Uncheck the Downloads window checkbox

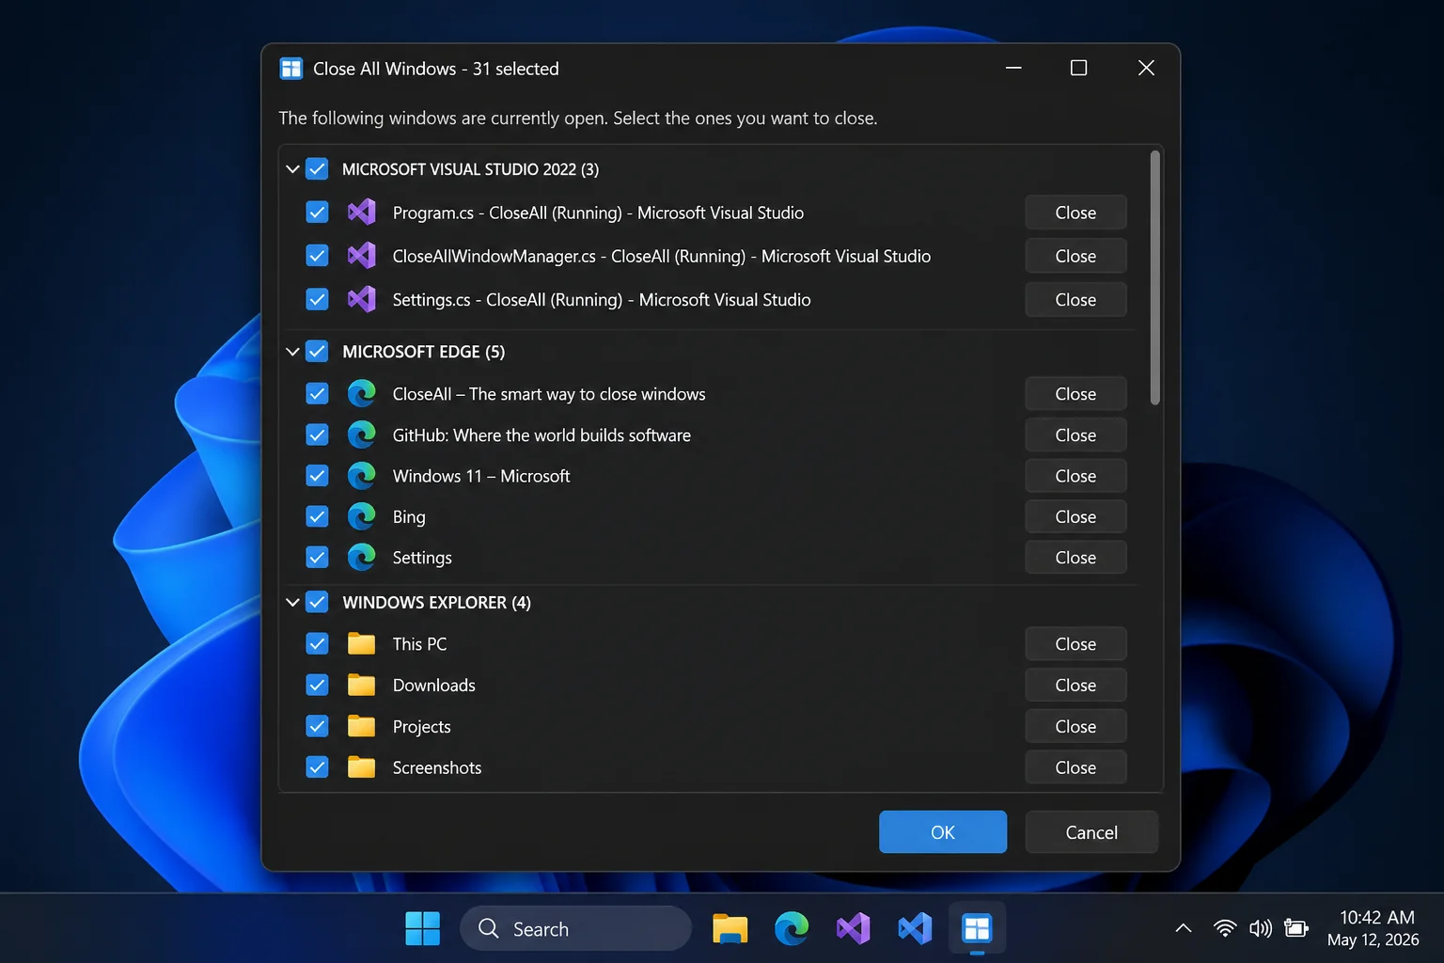coord(318,685)
